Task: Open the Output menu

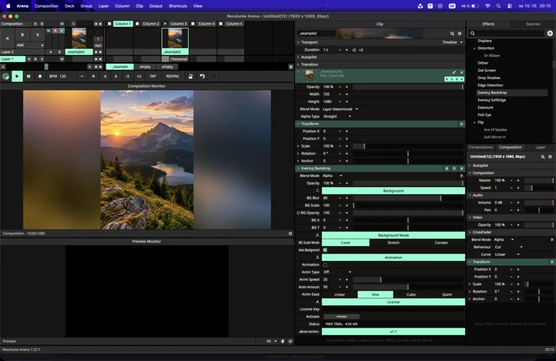Action: (x=156, y=6)
